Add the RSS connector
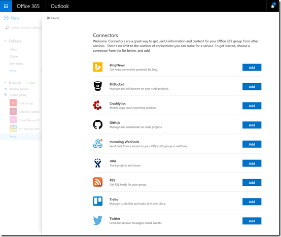Viewport: 281px width, 237px height. tap(252, 183)
